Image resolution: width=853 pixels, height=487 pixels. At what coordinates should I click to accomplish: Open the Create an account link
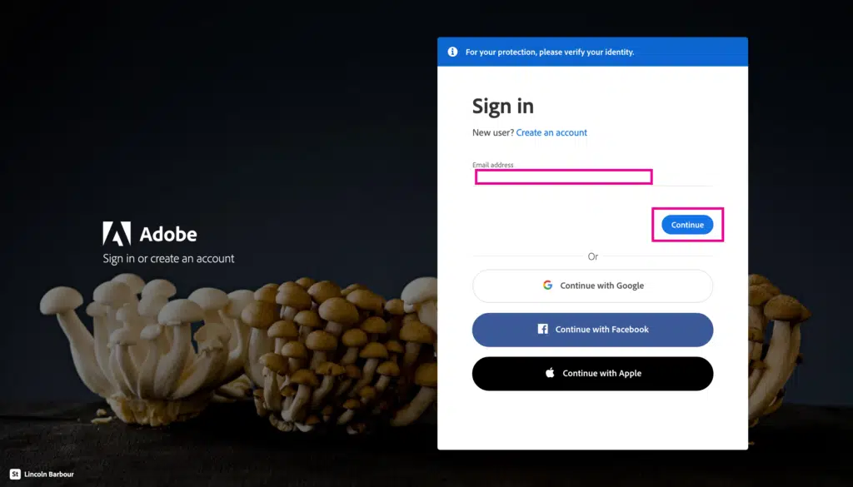pos(551,132)
